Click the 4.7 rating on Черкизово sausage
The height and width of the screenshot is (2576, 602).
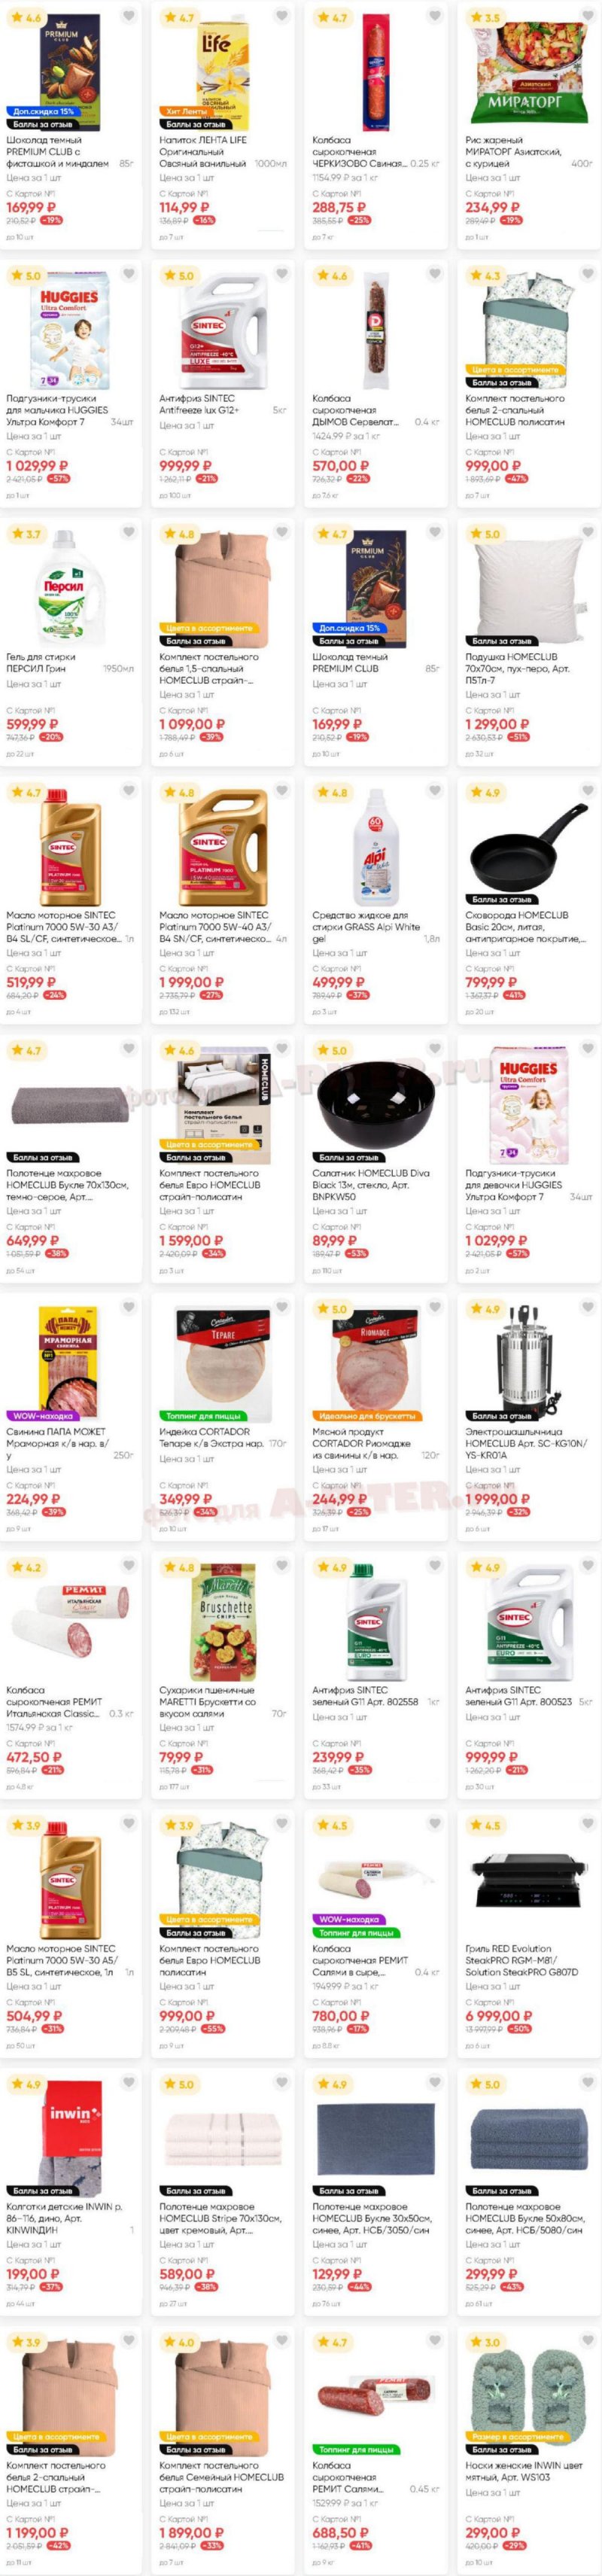coord(333,18)
